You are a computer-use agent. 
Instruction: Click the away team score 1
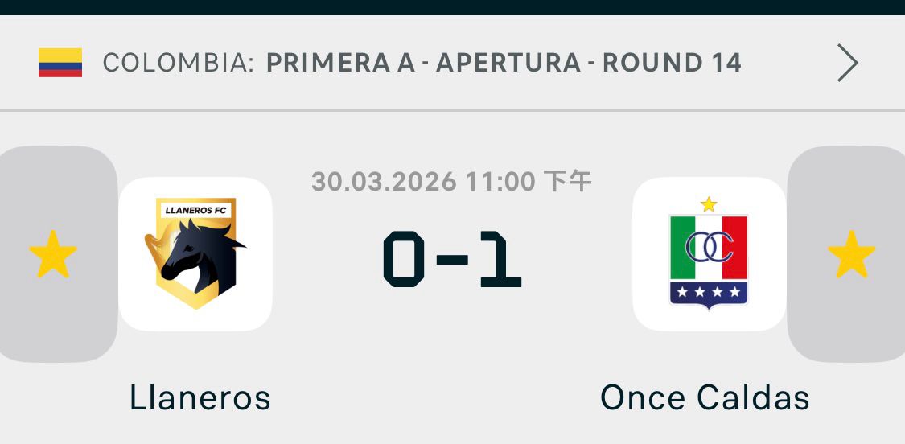(x=501, y=259)
